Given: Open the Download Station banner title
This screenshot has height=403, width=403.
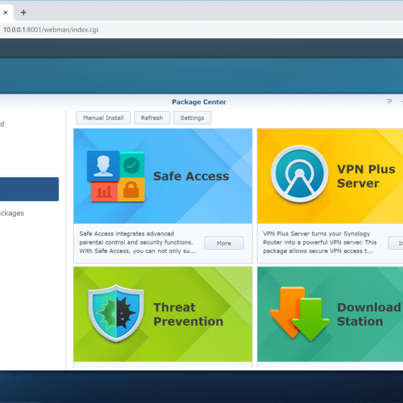Looking at the screenshot, I should point(369,314).
